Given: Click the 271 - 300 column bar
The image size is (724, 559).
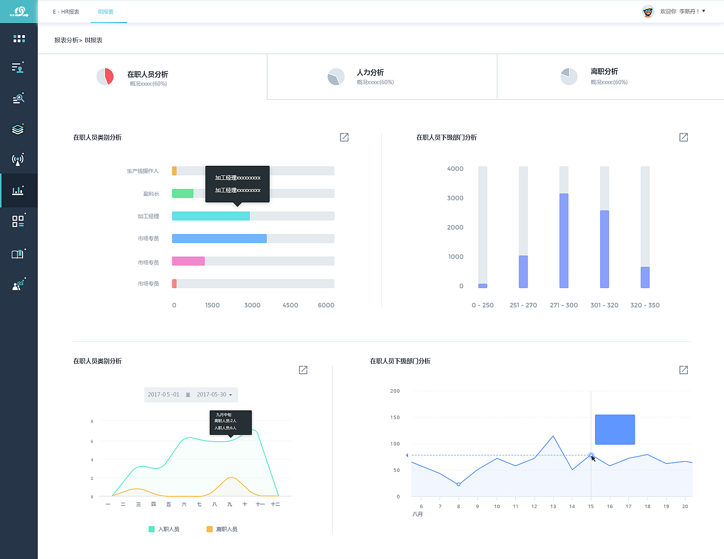Looking at the screenshot, I should pyautogui.click(x=564, y=241).
